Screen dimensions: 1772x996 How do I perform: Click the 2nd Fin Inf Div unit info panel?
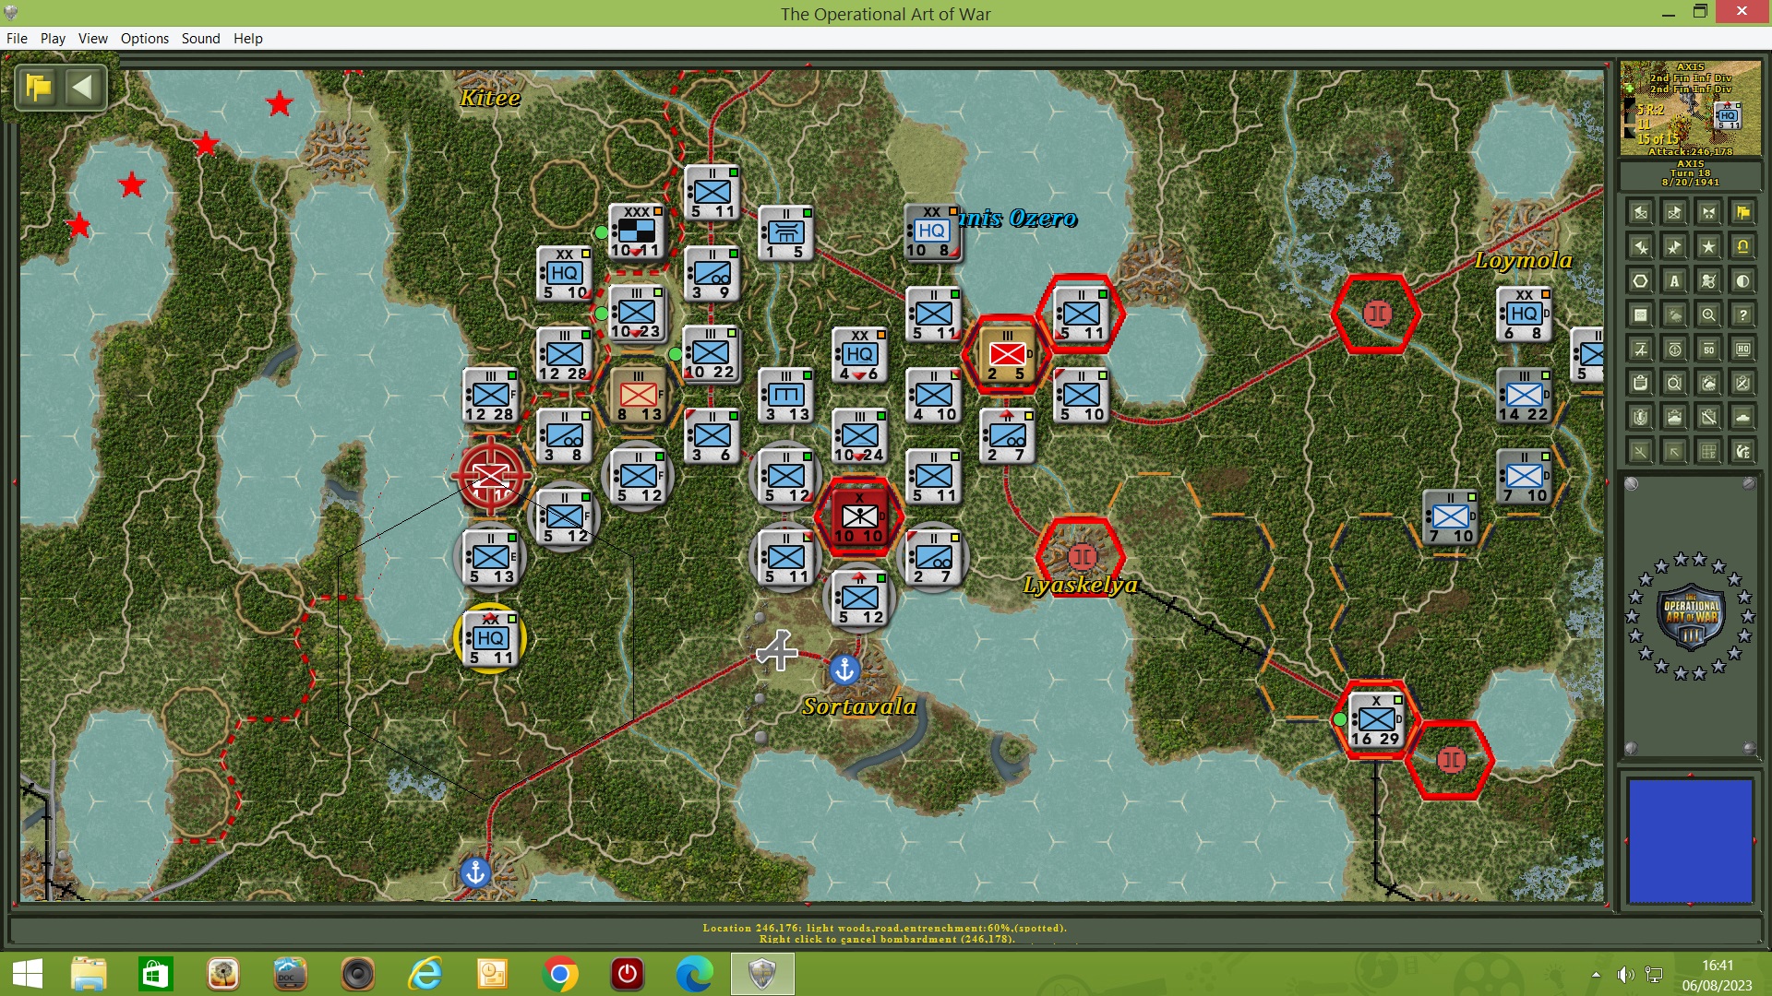(x=1690, y=108)
